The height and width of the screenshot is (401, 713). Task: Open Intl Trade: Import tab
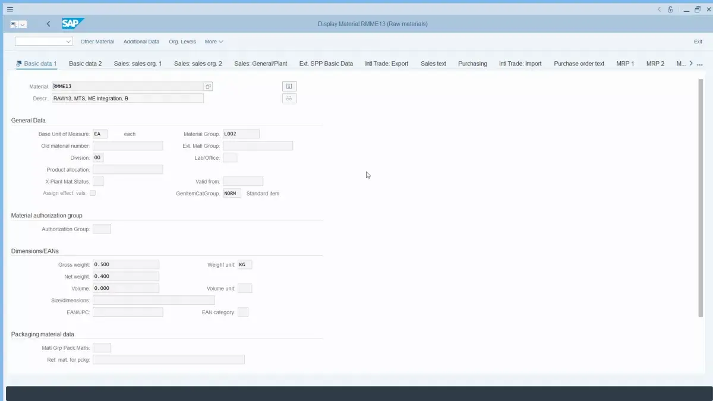pyautogui.click(x=520, y=64)
